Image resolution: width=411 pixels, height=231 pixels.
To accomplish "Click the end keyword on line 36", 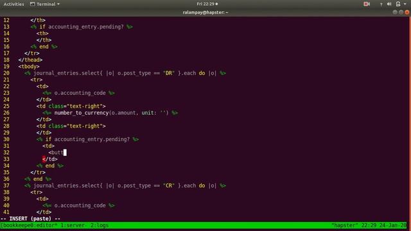I will (x=38, y=179).
